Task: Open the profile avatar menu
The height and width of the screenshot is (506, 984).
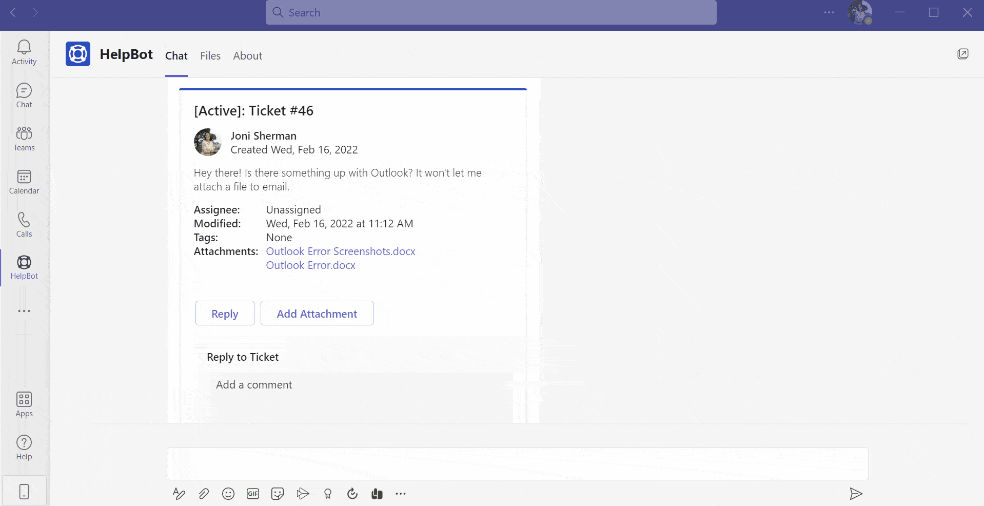Action: pos(860,12)
